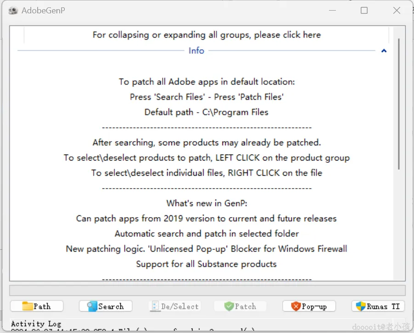Maximize the AdobeGenP window
Viewport: 414px width, 333px height.
tap(364, 10)
